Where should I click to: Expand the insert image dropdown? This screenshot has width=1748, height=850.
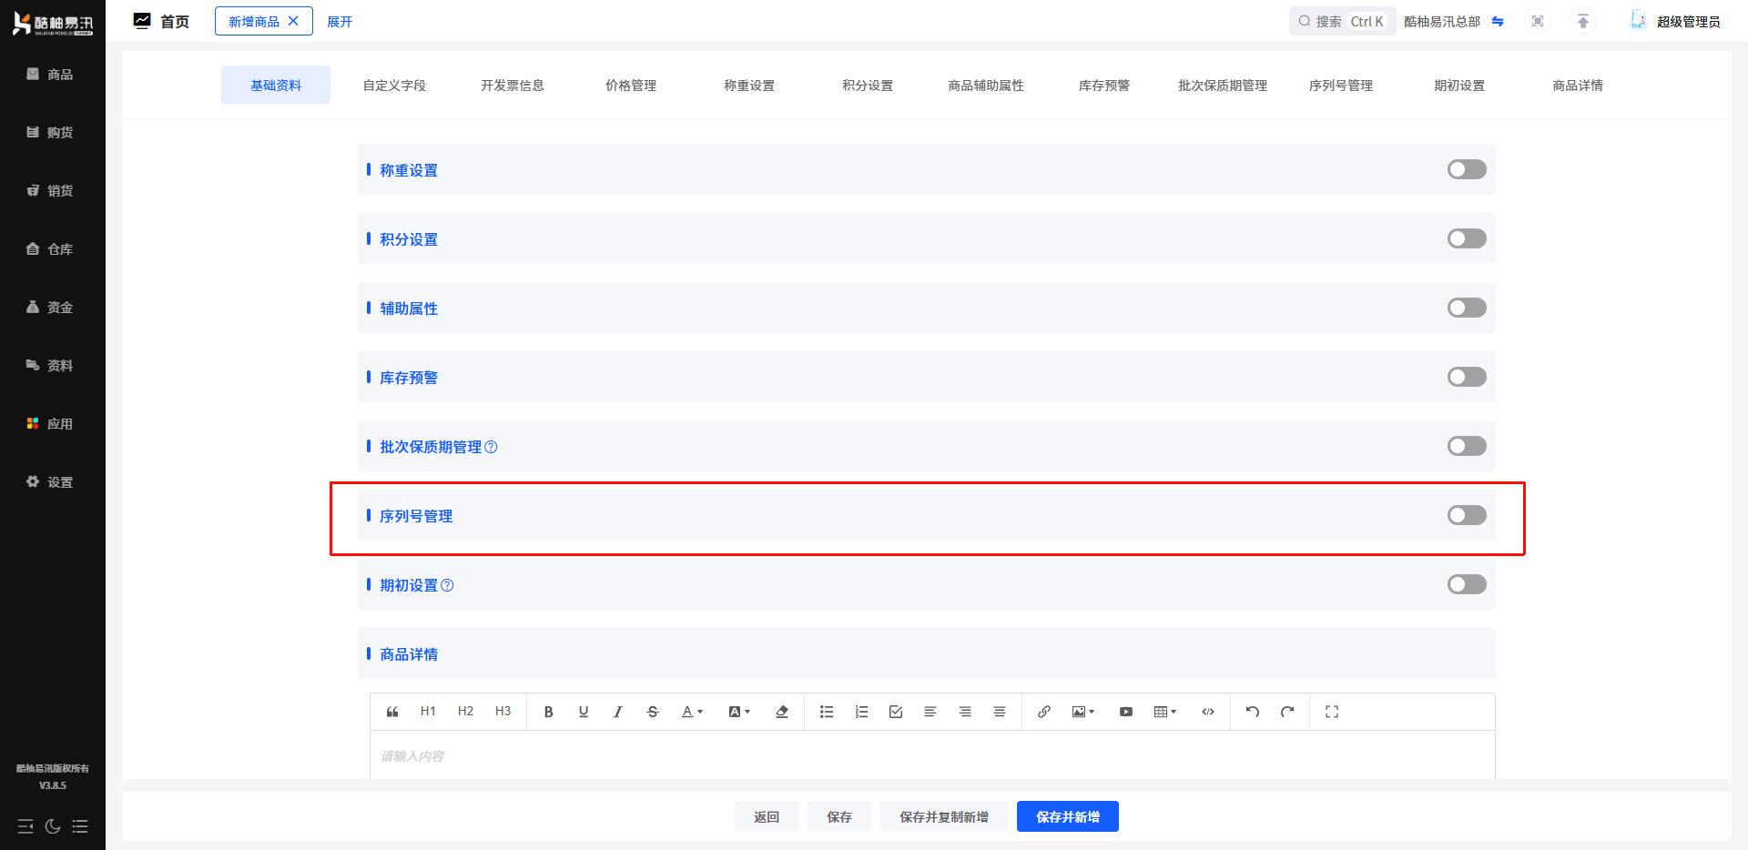click(x=1082, y=712)
